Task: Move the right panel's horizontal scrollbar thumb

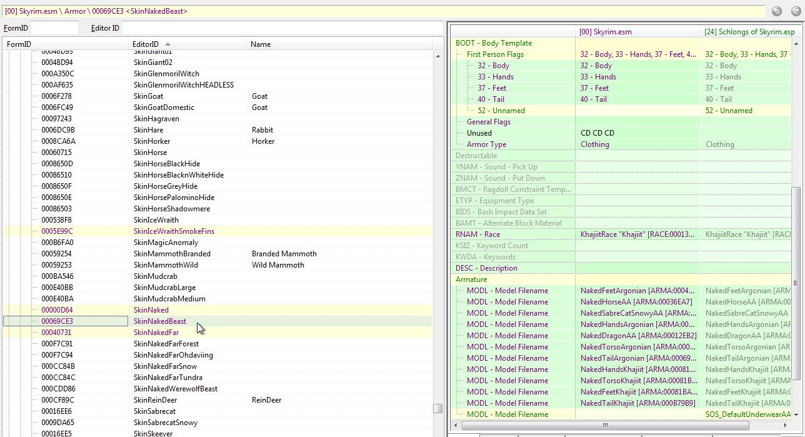Action: pyautogui.click(x=605, y=425)
